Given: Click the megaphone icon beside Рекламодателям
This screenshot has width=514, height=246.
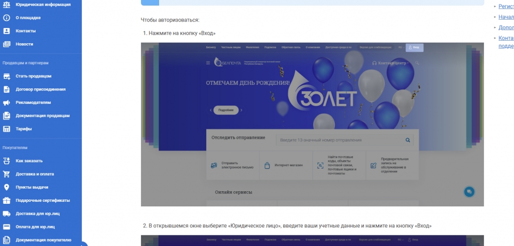Looking at the screenshot, I should [7, 102].
